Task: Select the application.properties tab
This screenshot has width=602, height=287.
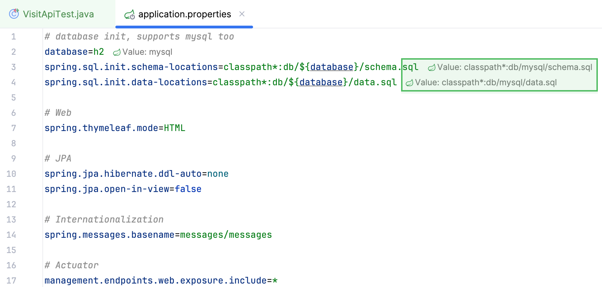Action: [x=184, y=14]
